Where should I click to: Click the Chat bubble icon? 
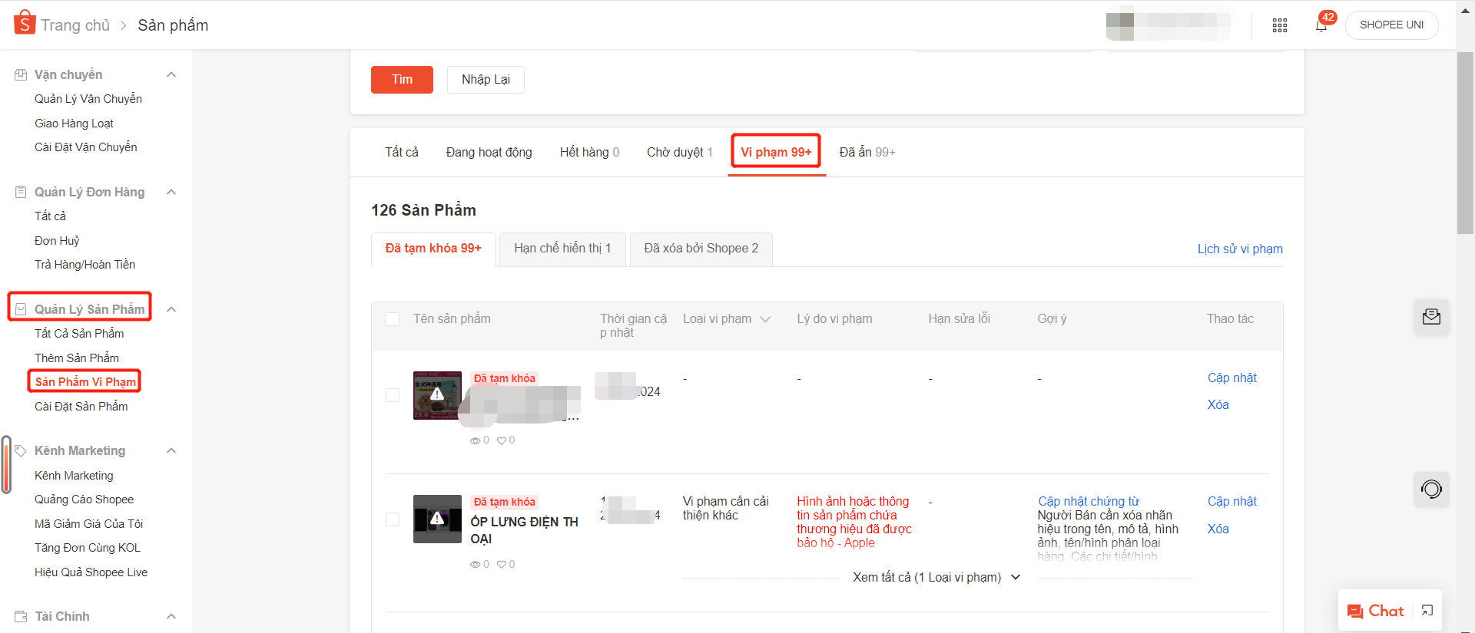click(x=1355, y=612)
